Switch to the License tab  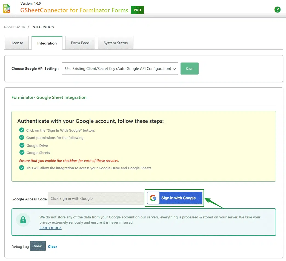coord(17,43)
